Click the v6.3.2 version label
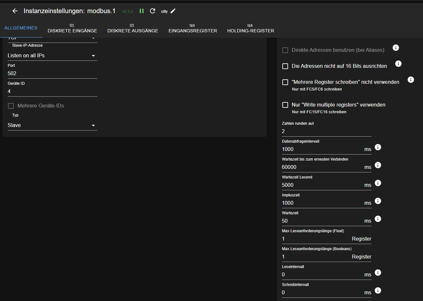Viewport: 423px width, 301px height. [127, 11]
